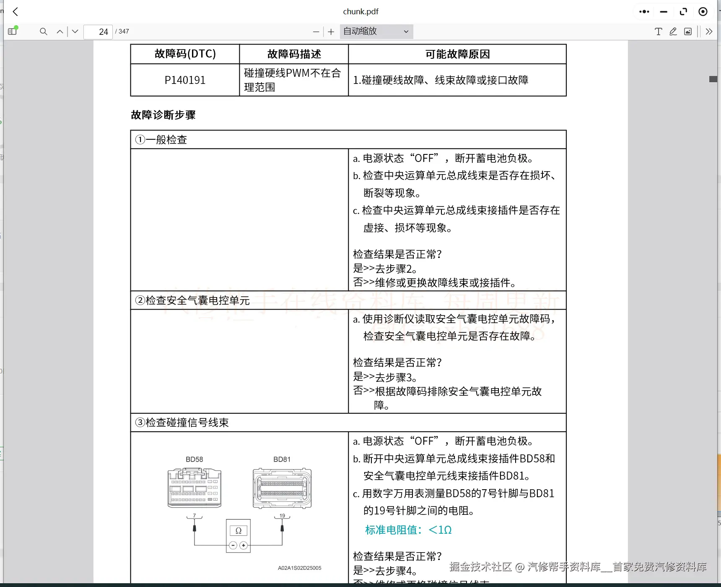Select the draw pen tool

[673, 31]
